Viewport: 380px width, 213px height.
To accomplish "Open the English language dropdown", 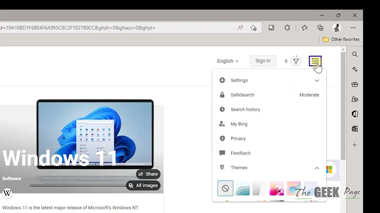I will click(x=227, y=61).
